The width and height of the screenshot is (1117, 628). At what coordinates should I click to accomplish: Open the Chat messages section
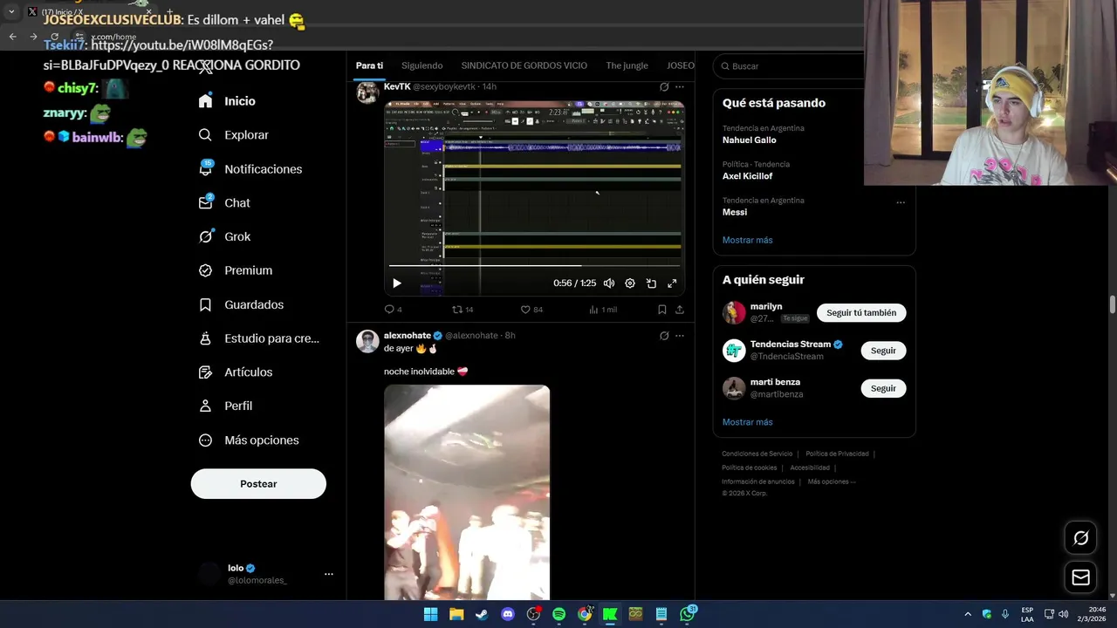[x=224, y=203]
